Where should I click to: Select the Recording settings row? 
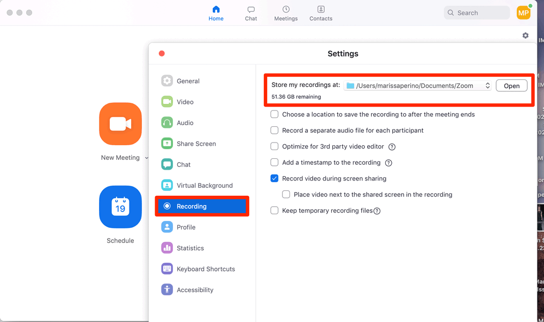point(202,206)
